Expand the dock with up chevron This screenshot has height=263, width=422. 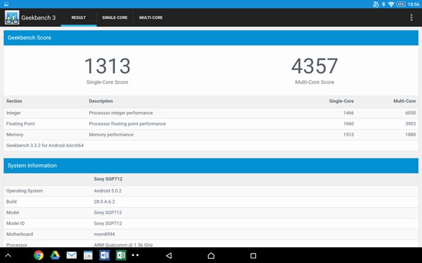(9, 255)
